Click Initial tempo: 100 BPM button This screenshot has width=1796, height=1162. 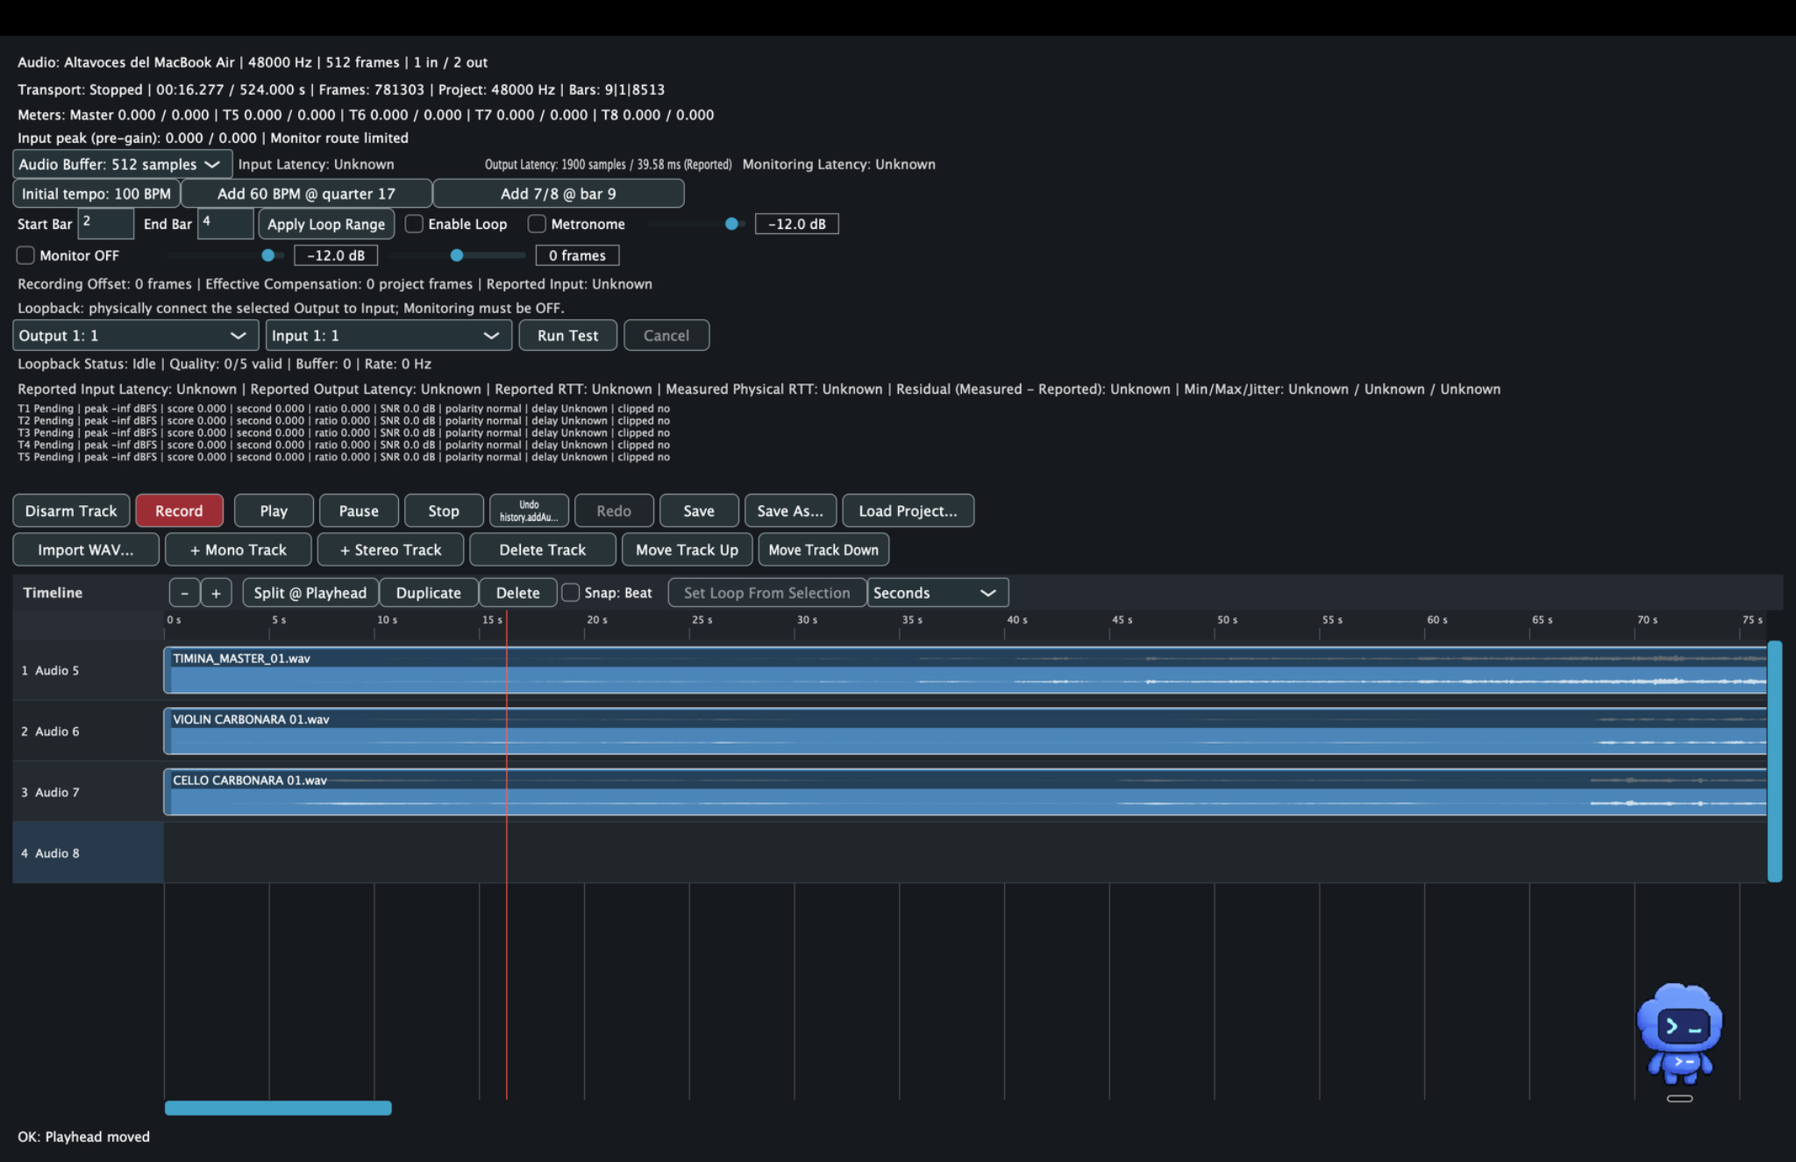(x=96, y=194)
